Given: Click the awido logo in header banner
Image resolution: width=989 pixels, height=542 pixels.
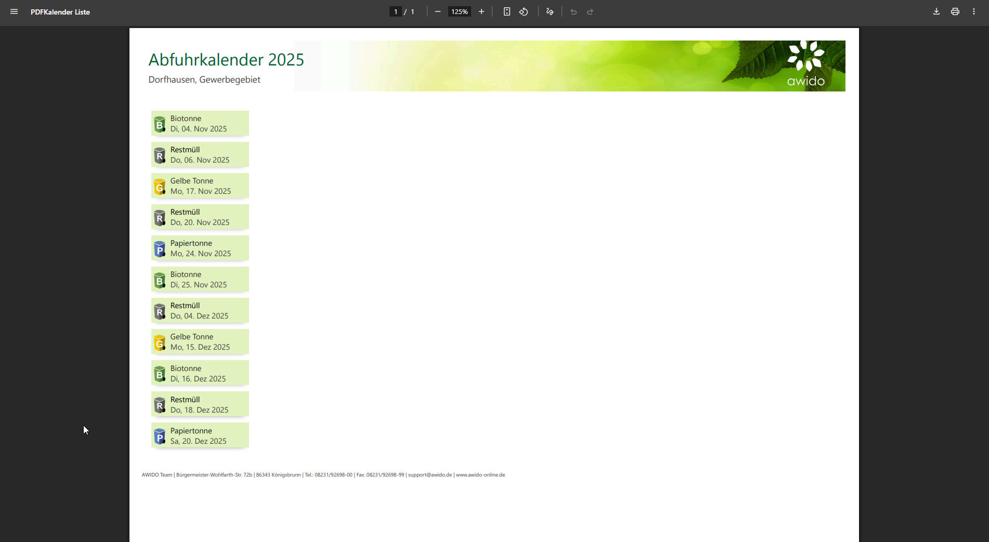Looking at the screenshot, I should tap(805, 64).
